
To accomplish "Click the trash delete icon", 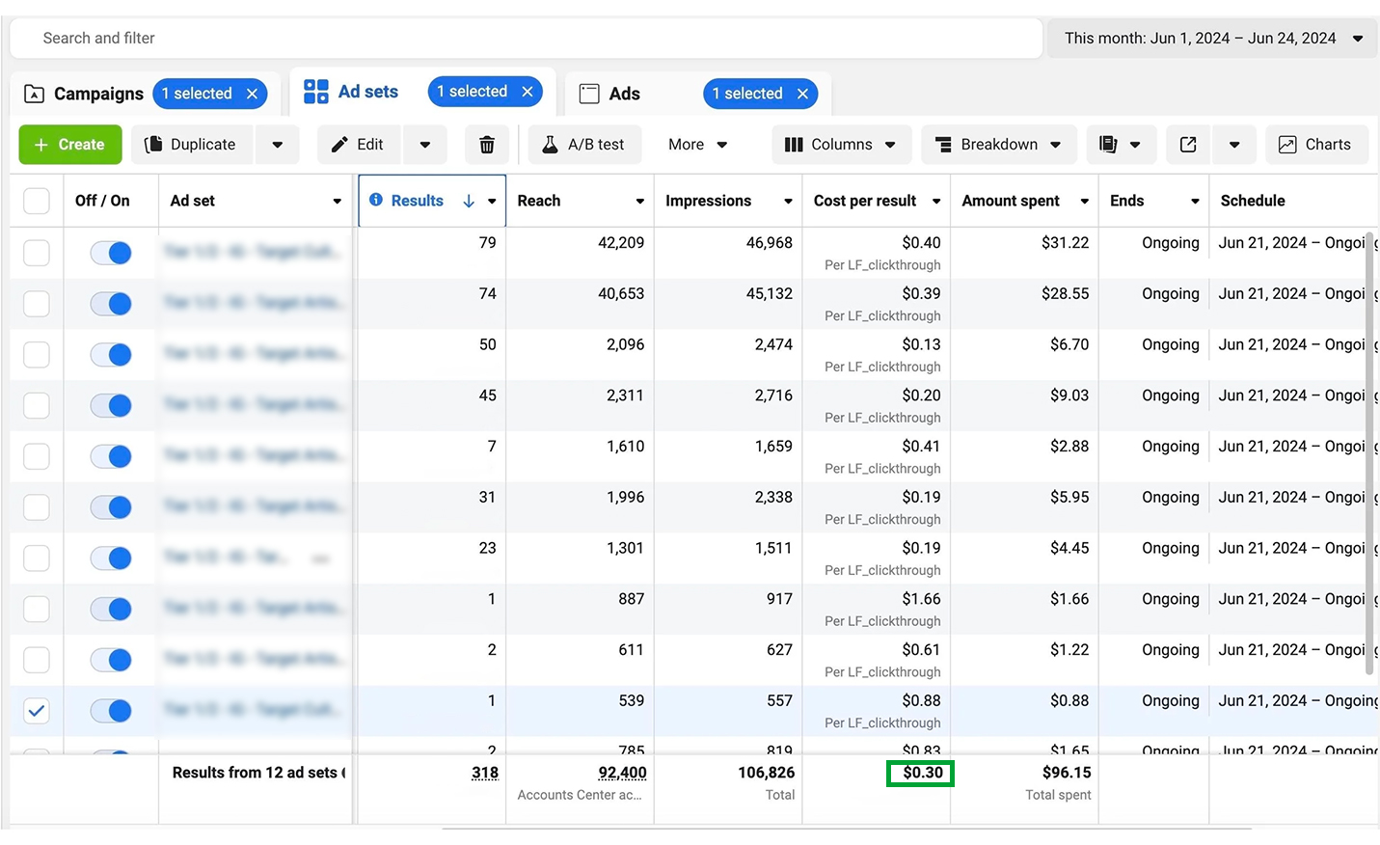I will [487, 145].
